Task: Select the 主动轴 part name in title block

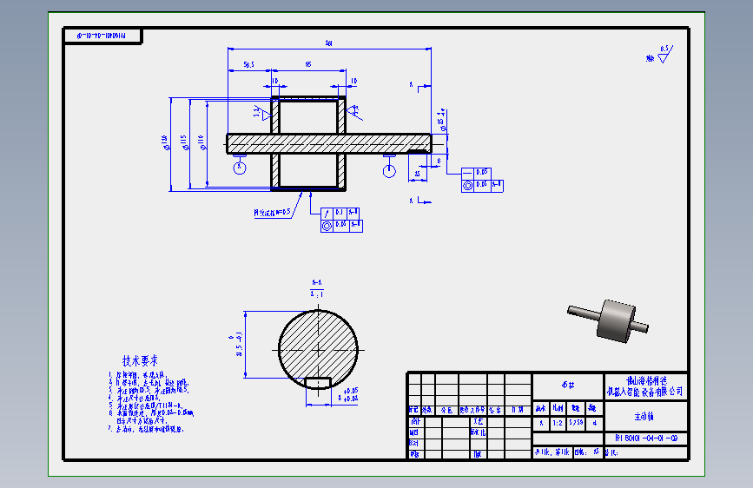Action: click(x=644, y=417)
